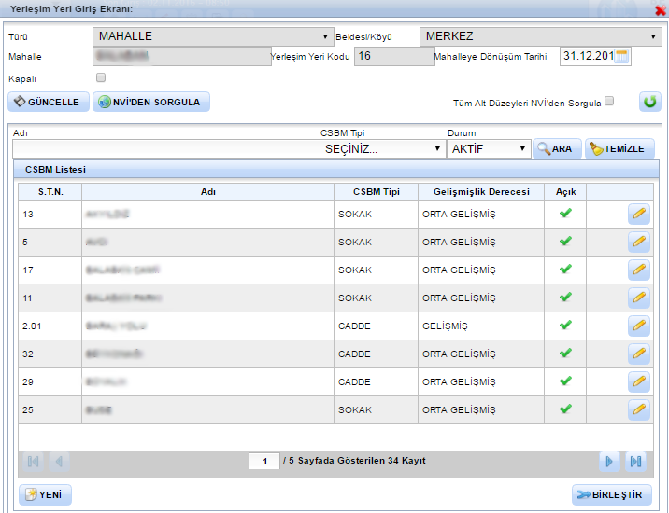The height and width of the screenshot is (513, 669).
Task: Click the Mahalle name field
Action: pyautogui.click(x=182, y=56)
